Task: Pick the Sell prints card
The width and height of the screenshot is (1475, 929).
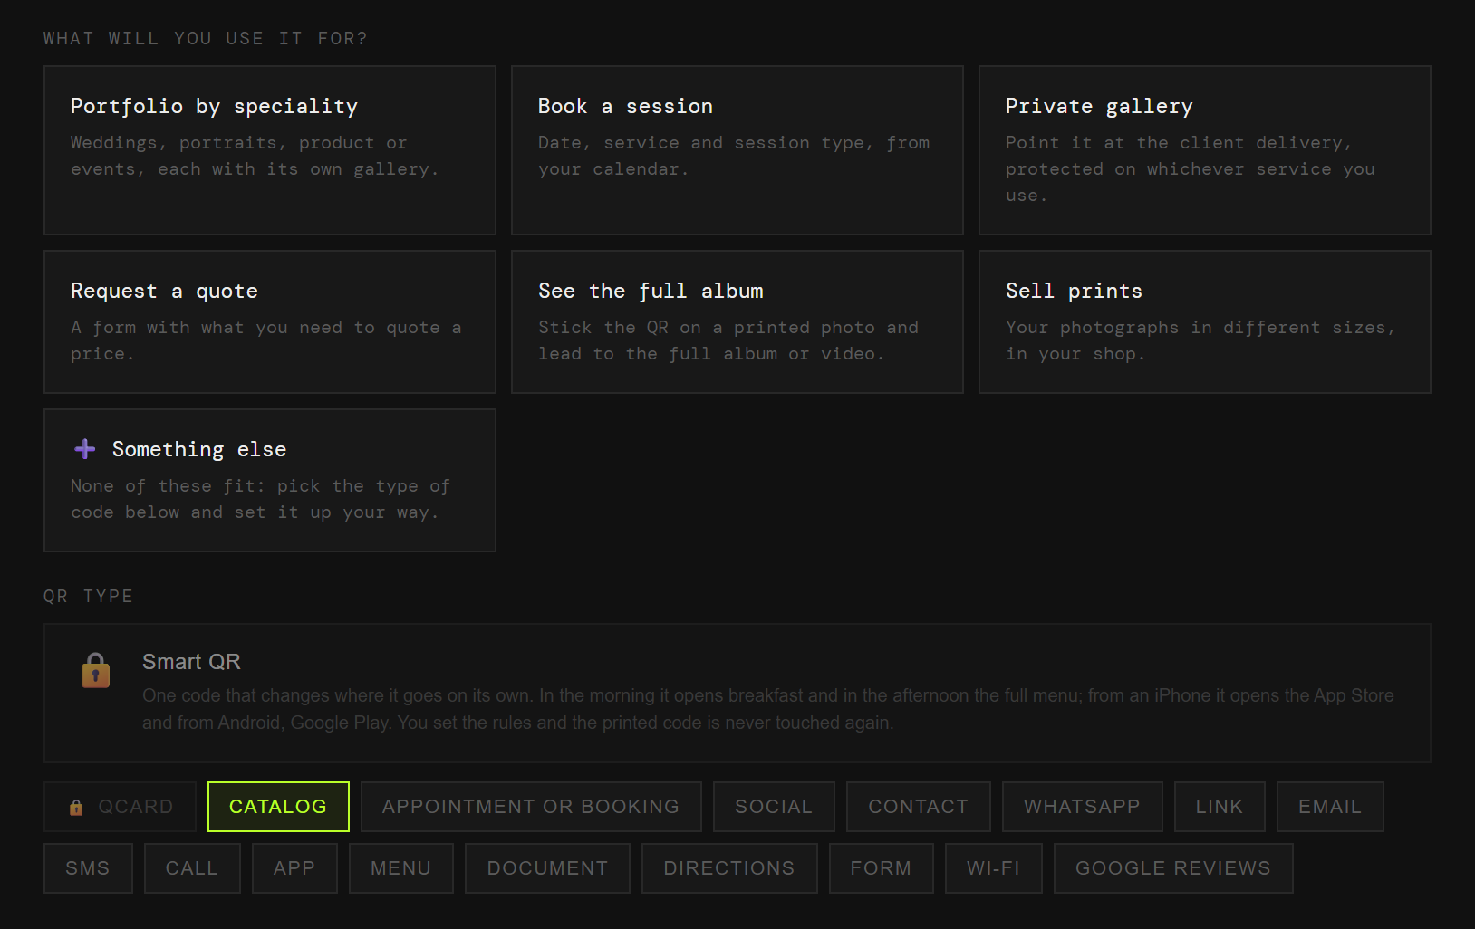Action: coord(1205,321)
